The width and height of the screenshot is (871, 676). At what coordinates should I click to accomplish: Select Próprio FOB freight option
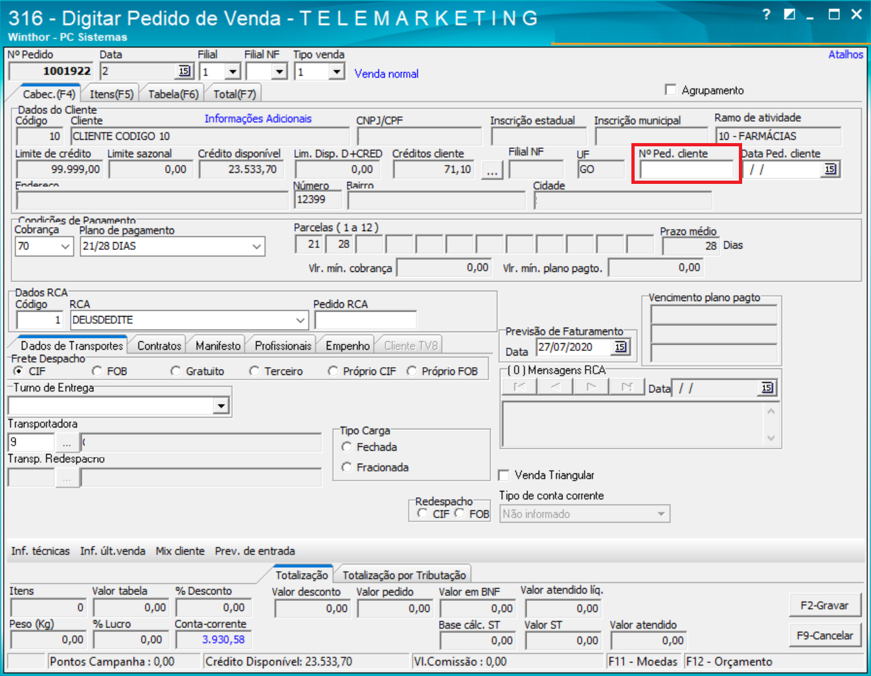click(x=411, y=371)
